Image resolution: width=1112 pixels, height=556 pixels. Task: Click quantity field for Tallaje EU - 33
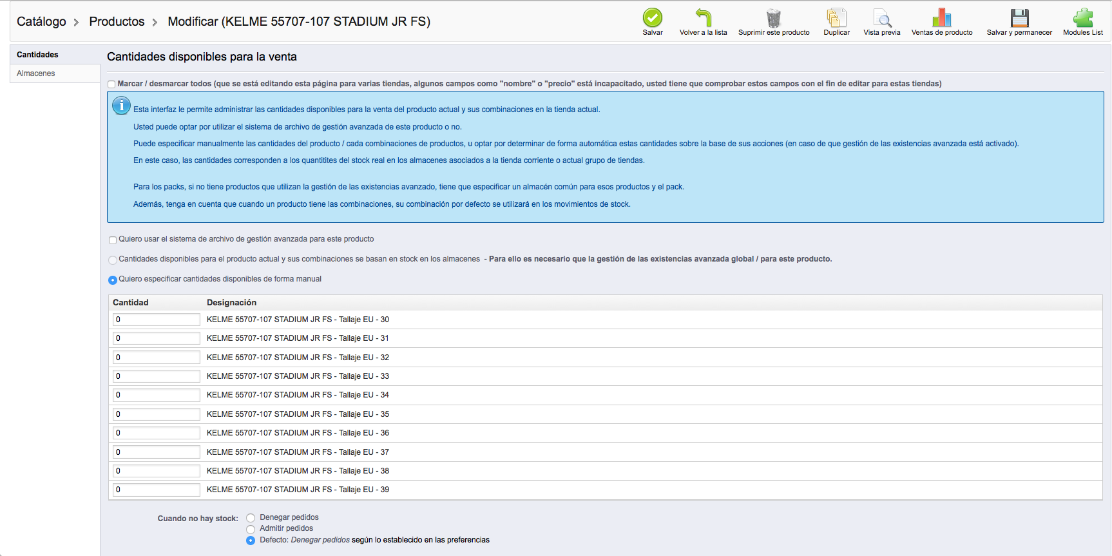point(157,376)
